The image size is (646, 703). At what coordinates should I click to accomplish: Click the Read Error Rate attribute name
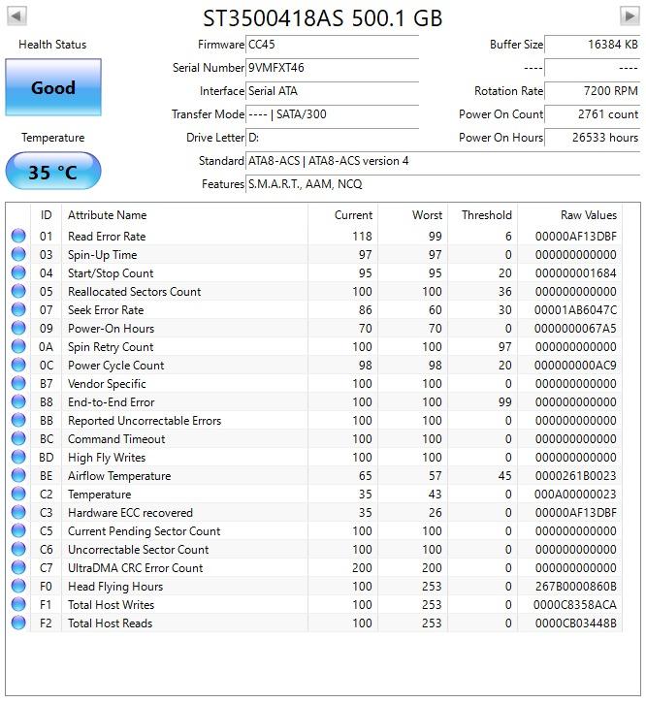click(x=107, y=237)
